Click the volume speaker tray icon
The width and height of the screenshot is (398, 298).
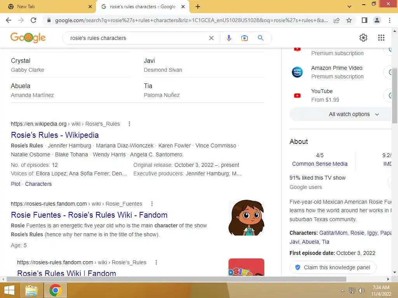[x=361, y=291]
